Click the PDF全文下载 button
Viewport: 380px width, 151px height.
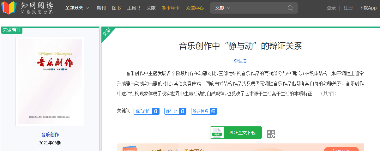coord(242,133)
